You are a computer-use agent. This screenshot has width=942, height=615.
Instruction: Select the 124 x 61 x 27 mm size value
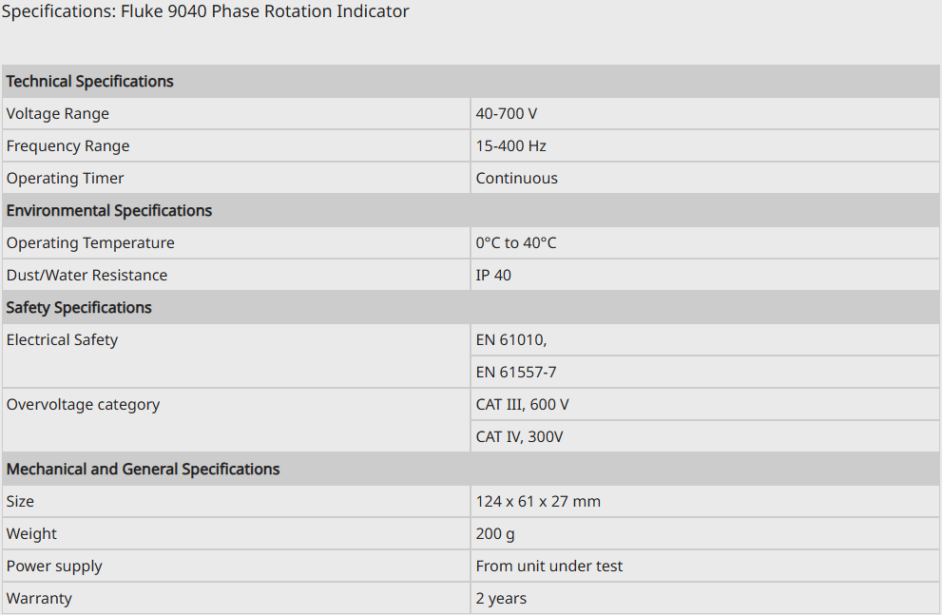coord(538,502)
